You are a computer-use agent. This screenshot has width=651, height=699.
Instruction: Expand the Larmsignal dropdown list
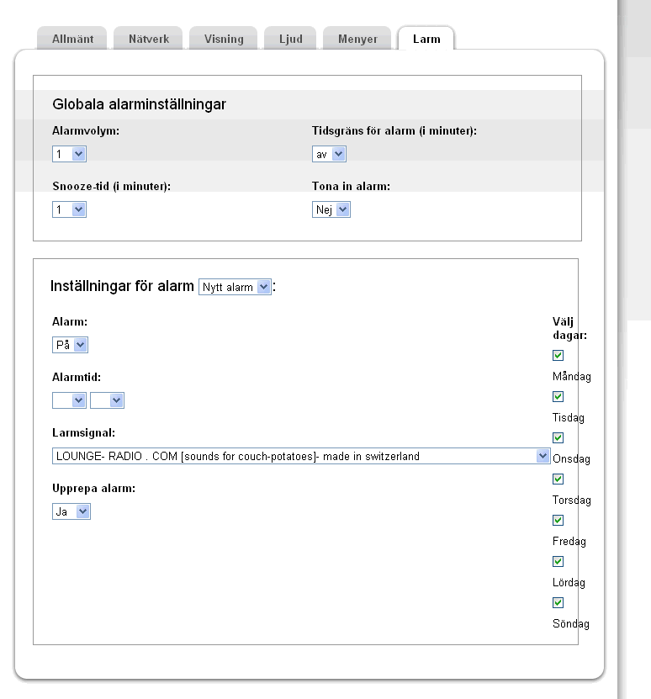coord(300,456)
